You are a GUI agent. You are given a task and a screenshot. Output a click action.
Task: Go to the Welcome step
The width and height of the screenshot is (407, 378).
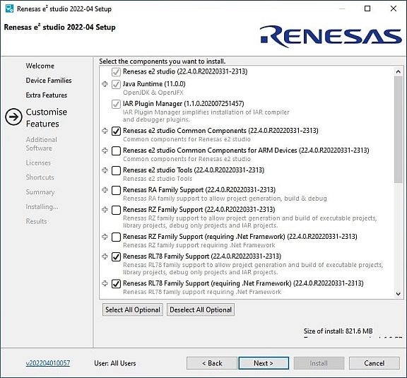pyautogui.click(x=40, y=66)
